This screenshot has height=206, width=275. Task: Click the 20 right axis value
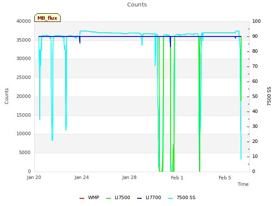pos(255,141)
